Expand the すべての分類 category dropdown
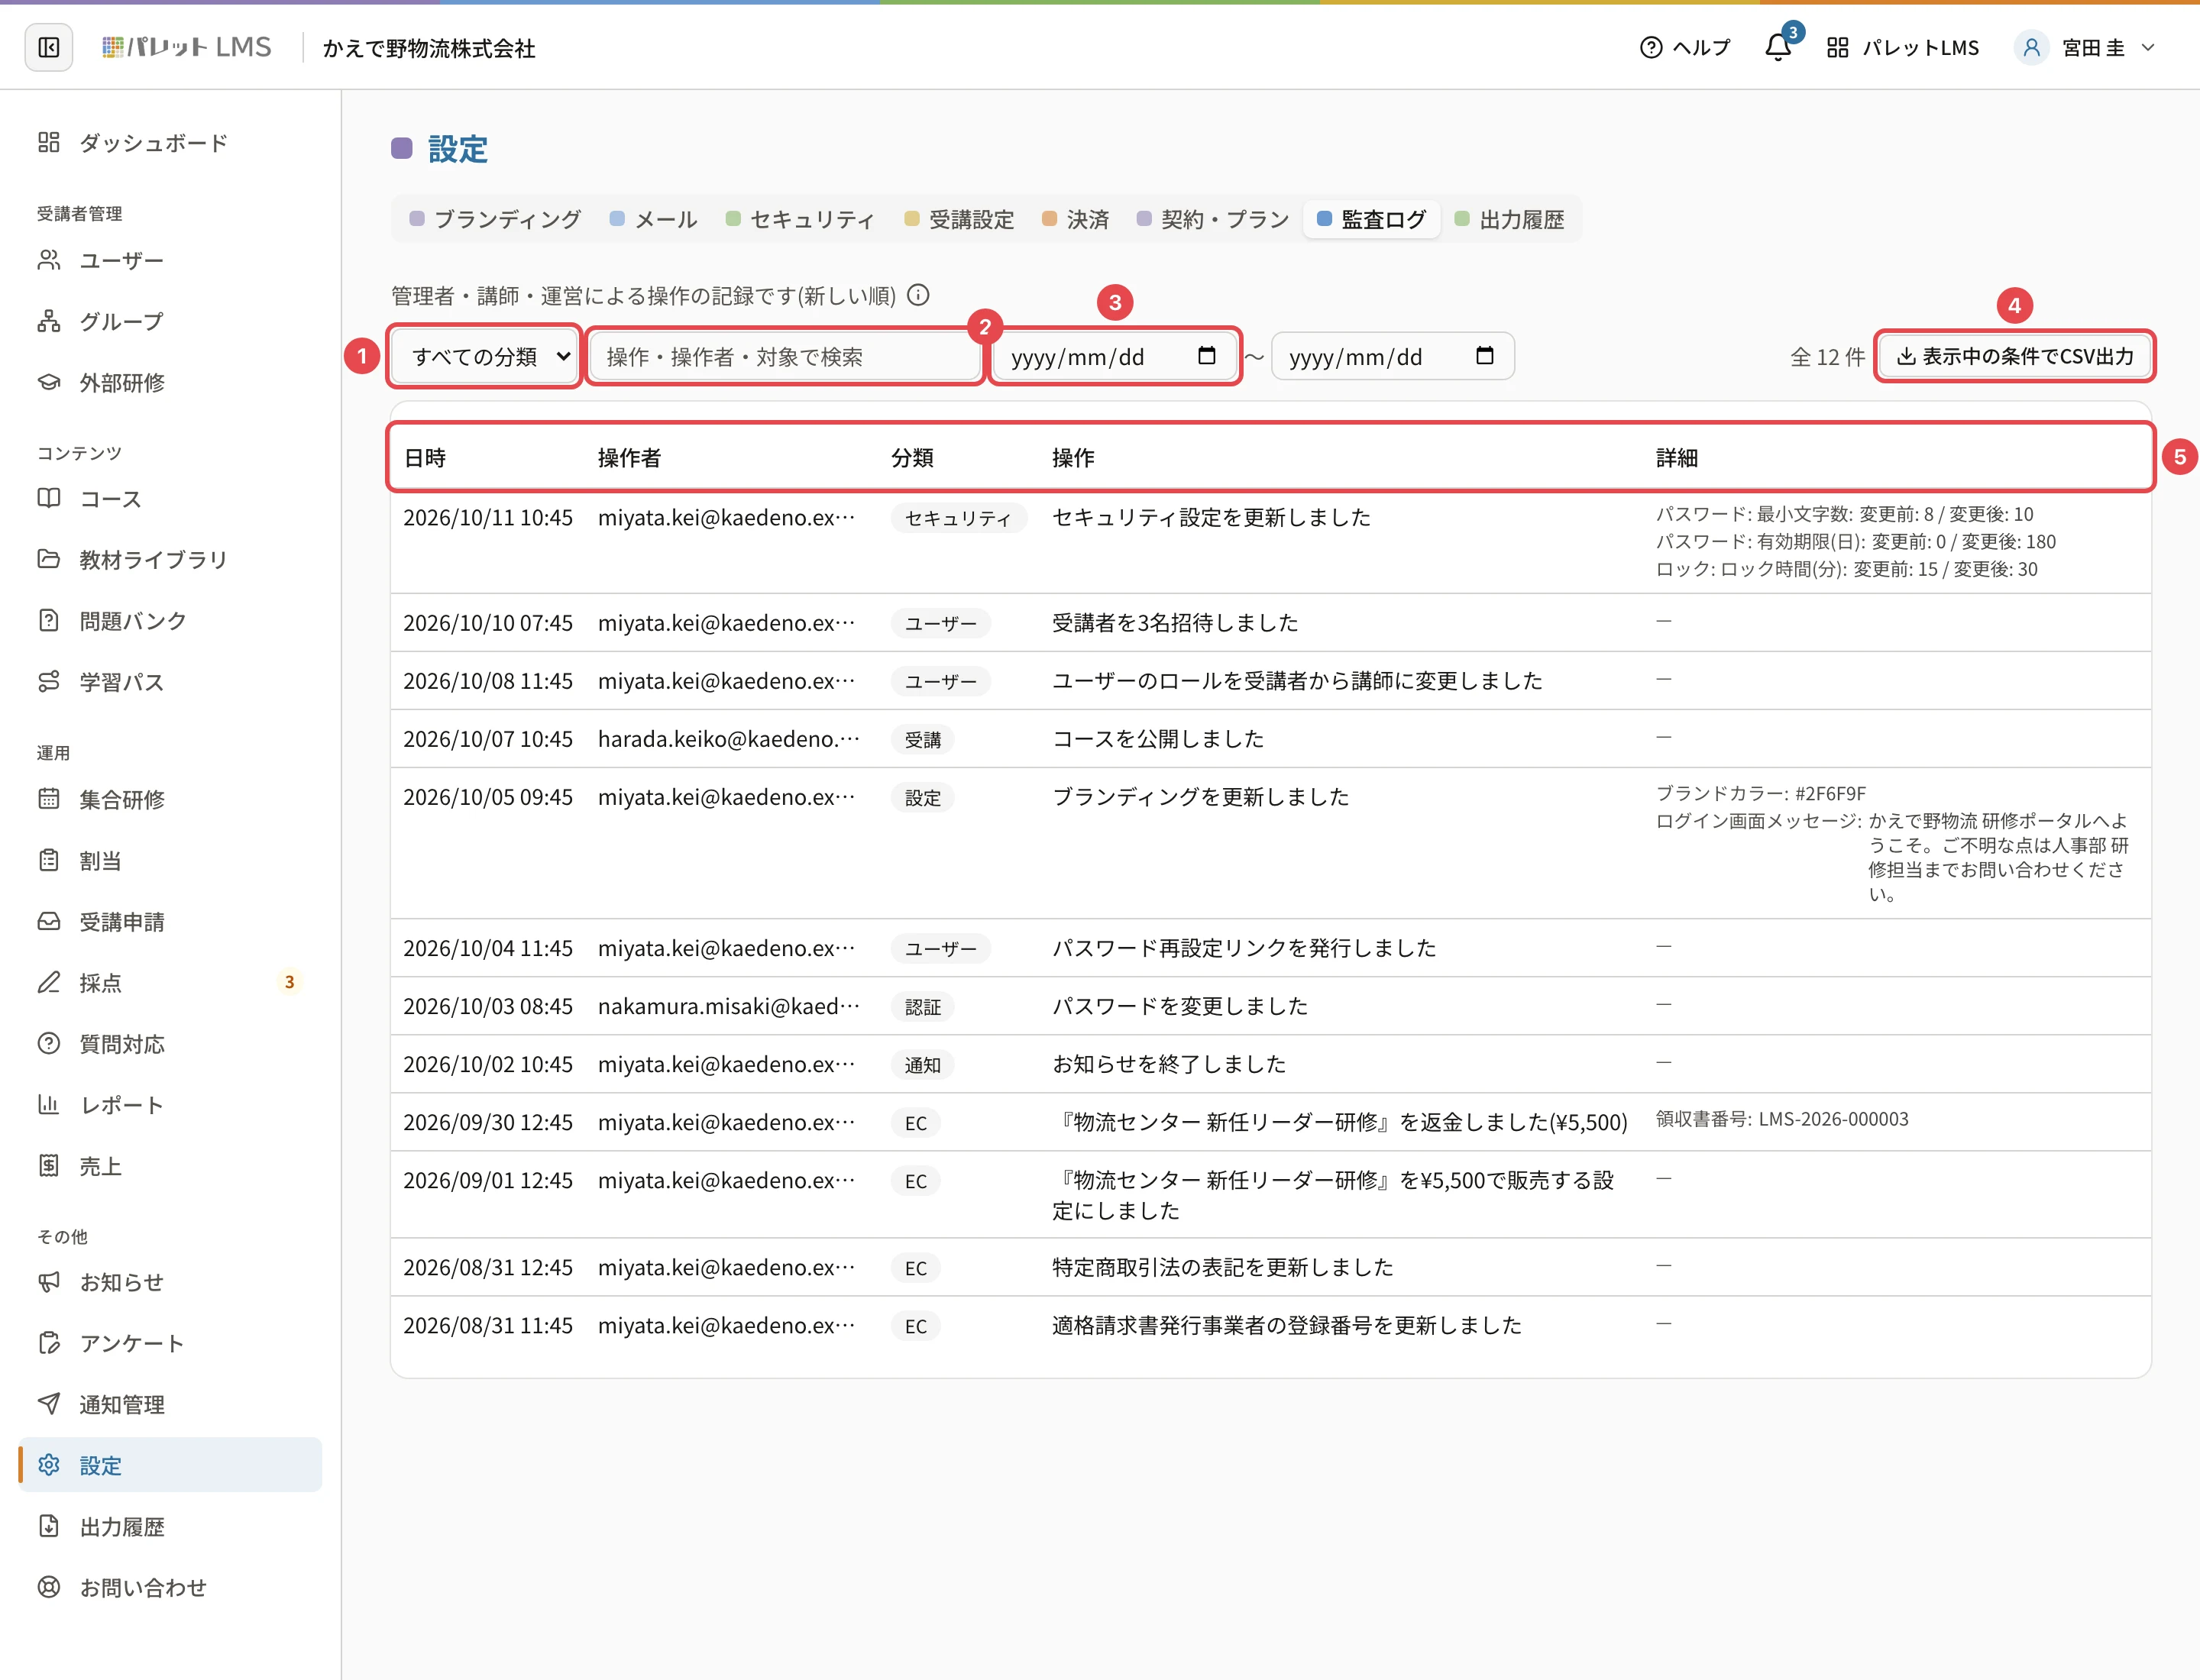The image size is (2200, 1680). (x=484, y=356)
